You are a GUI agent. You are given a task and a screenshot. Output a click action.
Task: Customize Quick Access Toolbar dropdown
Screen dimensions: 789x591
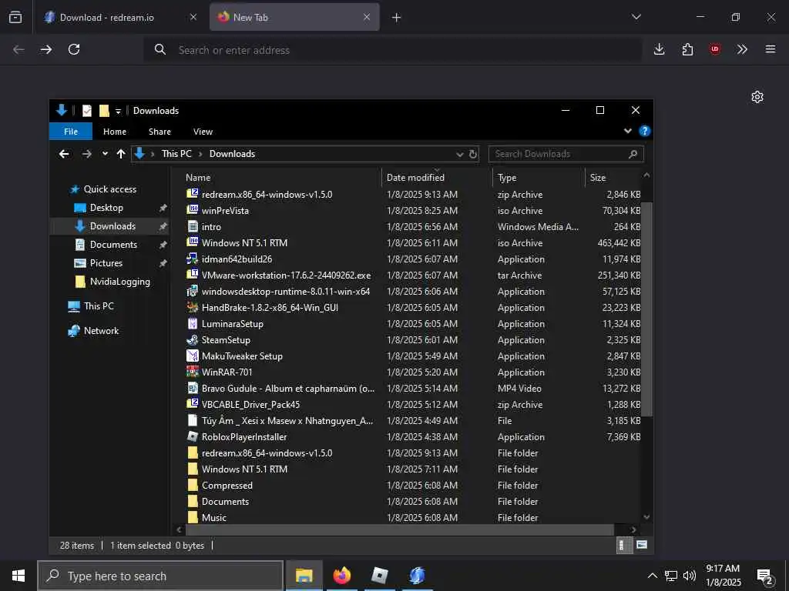118,111
